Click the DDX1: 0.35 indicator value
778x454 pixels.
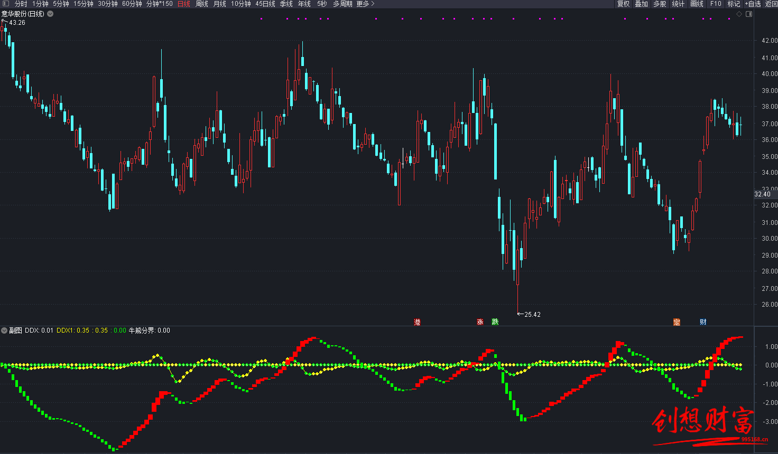[73, 330]
